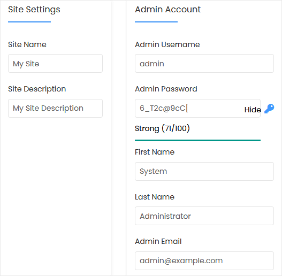
Task: Hide the admin password text
Action: [x=253, y=110]
